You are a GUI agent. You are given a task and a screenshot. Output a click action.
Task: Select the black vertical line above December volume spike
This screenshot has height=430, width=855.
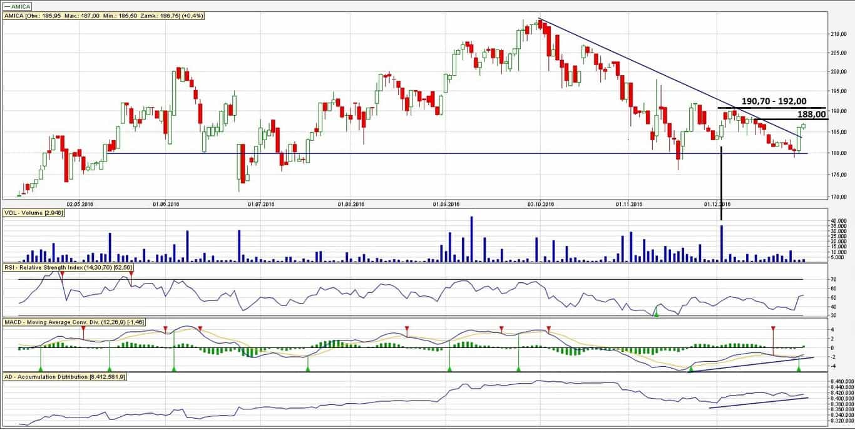(722, 182)
